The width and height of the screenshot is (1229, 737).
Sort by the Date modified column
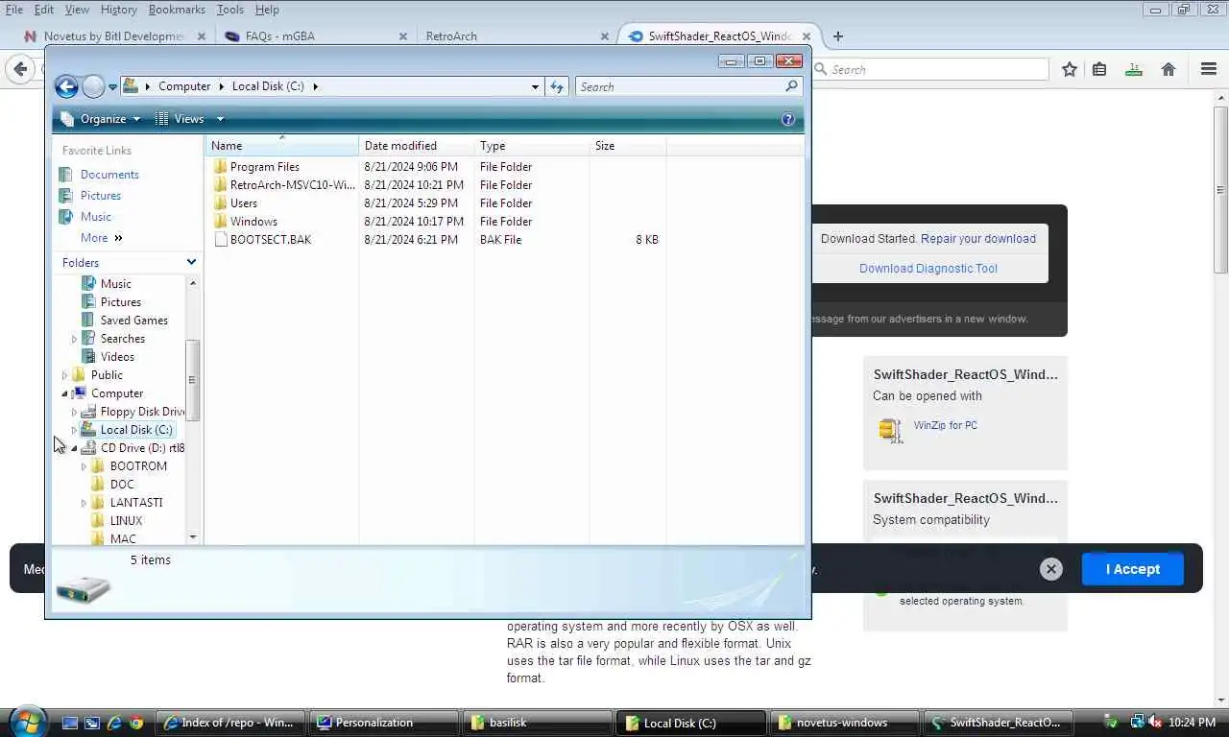point(417,146)
